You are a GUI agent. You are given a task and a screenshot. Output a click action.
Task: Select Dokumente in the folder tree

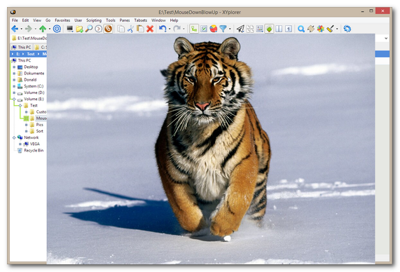click(34, 74)
